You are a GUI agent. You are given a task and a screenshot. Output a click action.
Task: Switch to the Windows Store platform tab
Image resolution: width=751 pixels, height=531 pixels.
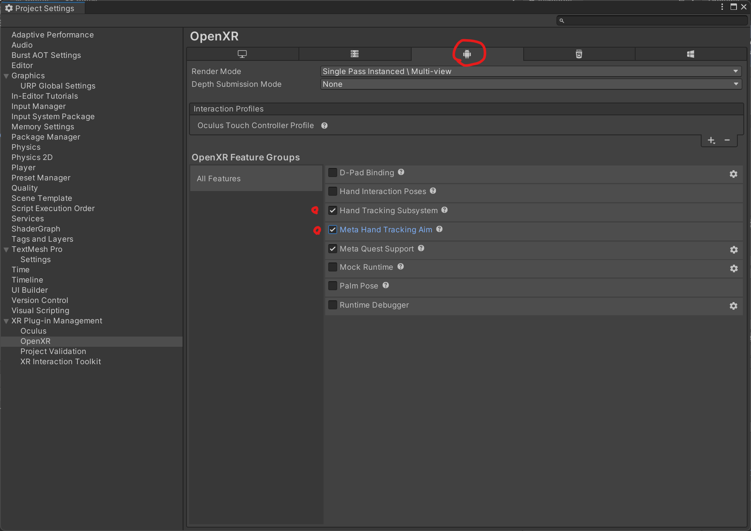[x=691, y=54]
